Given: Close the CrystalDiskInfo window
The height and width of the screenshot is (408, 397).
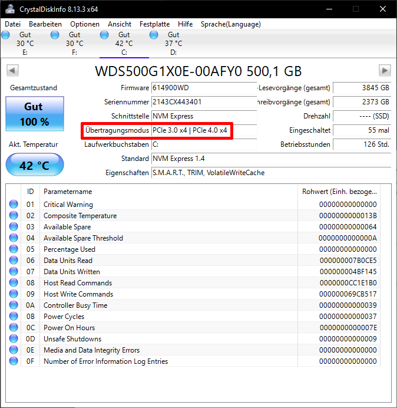Looking at the screenshot, I should (383, 9).
